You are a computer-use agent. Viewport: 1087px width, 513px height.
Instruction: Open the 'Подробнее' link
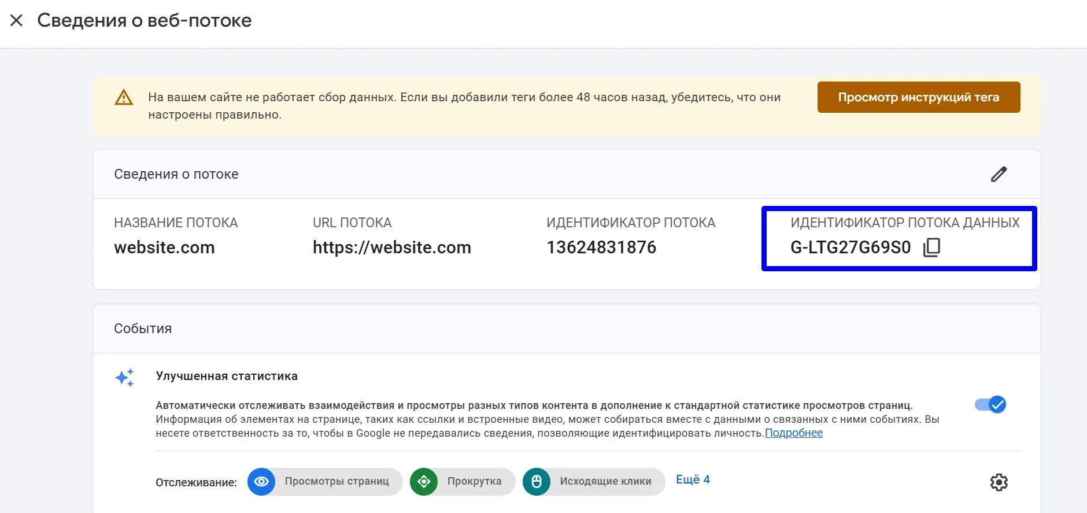pyautogui.click(x=794, y=433)
